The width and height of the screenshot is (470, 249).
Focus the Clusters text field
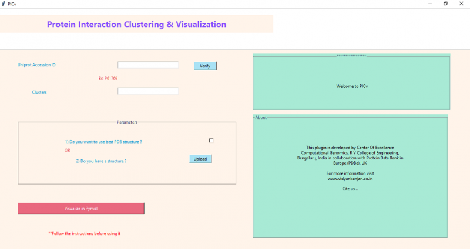tap(147, 91)
